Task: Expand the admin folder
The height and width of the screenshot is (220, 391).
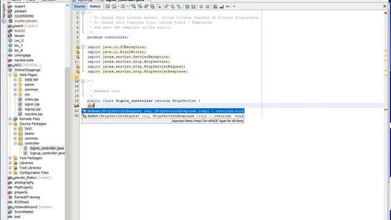Action: (x=15, y=84)
